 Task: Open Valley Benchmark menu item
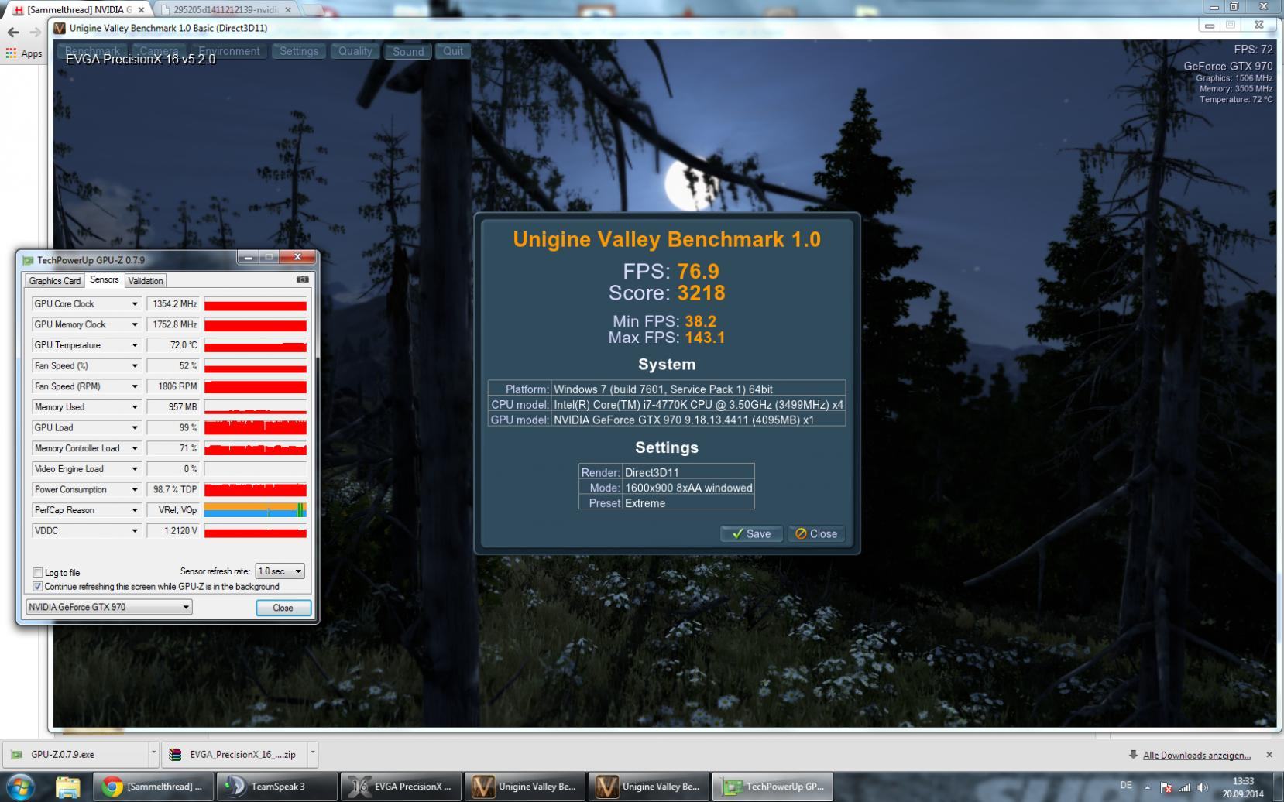[x=92, y=51]
